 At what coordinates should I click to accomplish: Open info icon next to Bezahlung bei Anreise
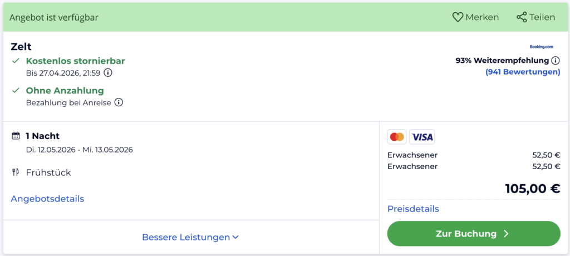pyautogui.click(x=119, y=102)
